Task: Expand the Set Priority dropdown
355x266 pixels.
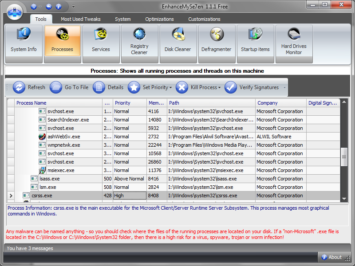Action: pyautogui.click(x=151, y=87)
